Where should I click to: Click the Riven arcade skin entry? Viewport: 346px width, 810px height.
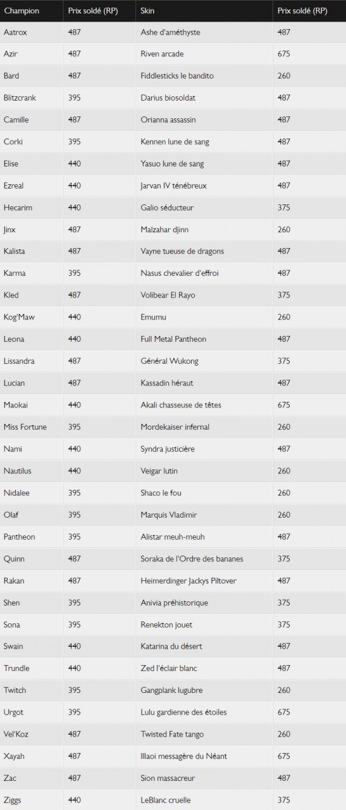tap(162, 54)
